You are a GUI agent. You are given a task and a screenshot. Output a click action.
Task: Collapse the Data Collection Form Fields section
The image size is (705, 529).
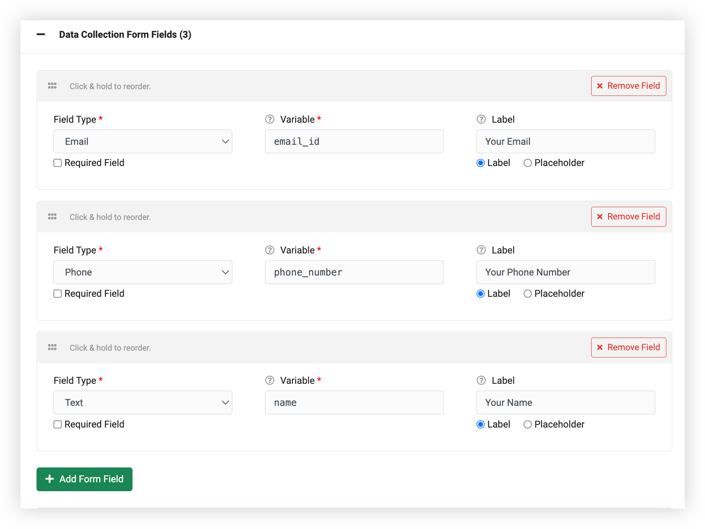tap(41, 34)
